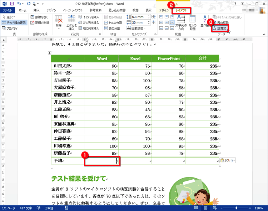
Task: Insert a row below (下に行を挿入)
Action: (x=89, y=17)
